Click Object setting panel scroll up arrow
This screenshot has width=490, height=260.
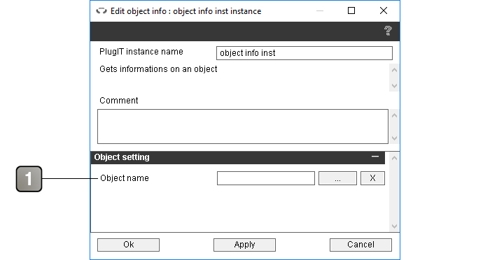[394, 158]
